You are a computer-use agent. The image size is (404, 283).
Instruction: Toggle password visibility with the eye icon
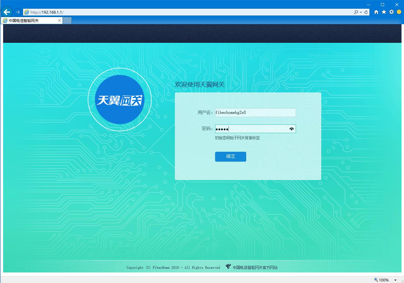291,129
